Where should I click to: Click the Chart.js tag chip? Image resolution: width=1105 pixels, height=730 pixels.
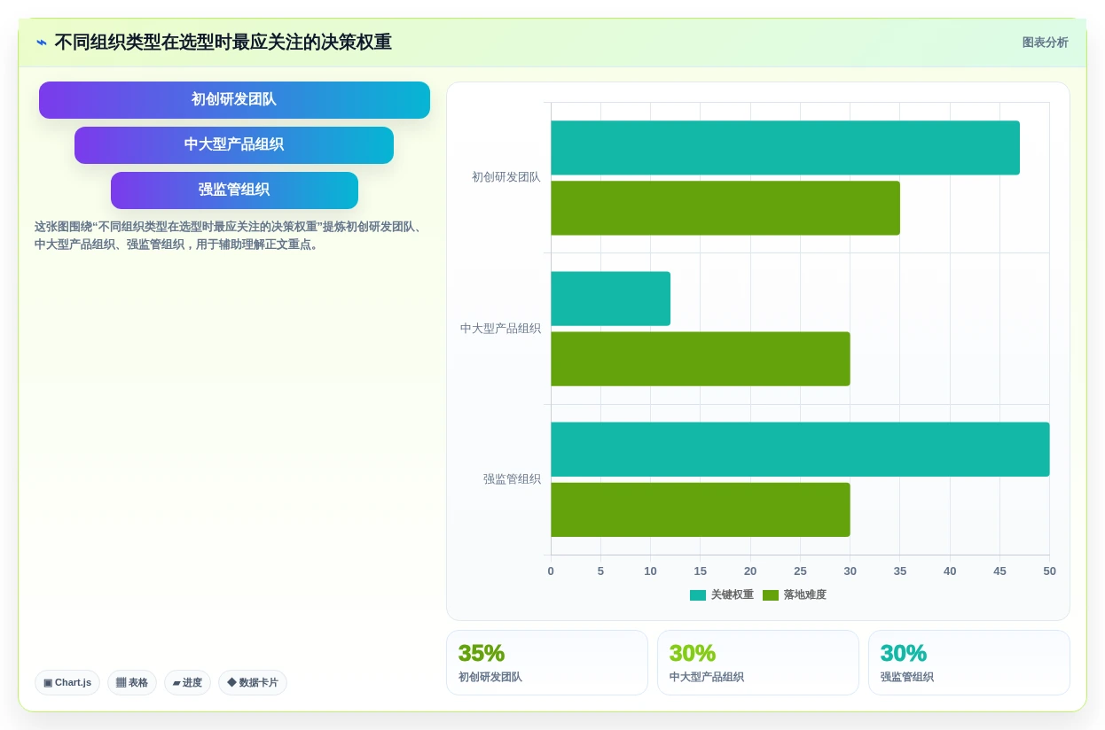67,682
